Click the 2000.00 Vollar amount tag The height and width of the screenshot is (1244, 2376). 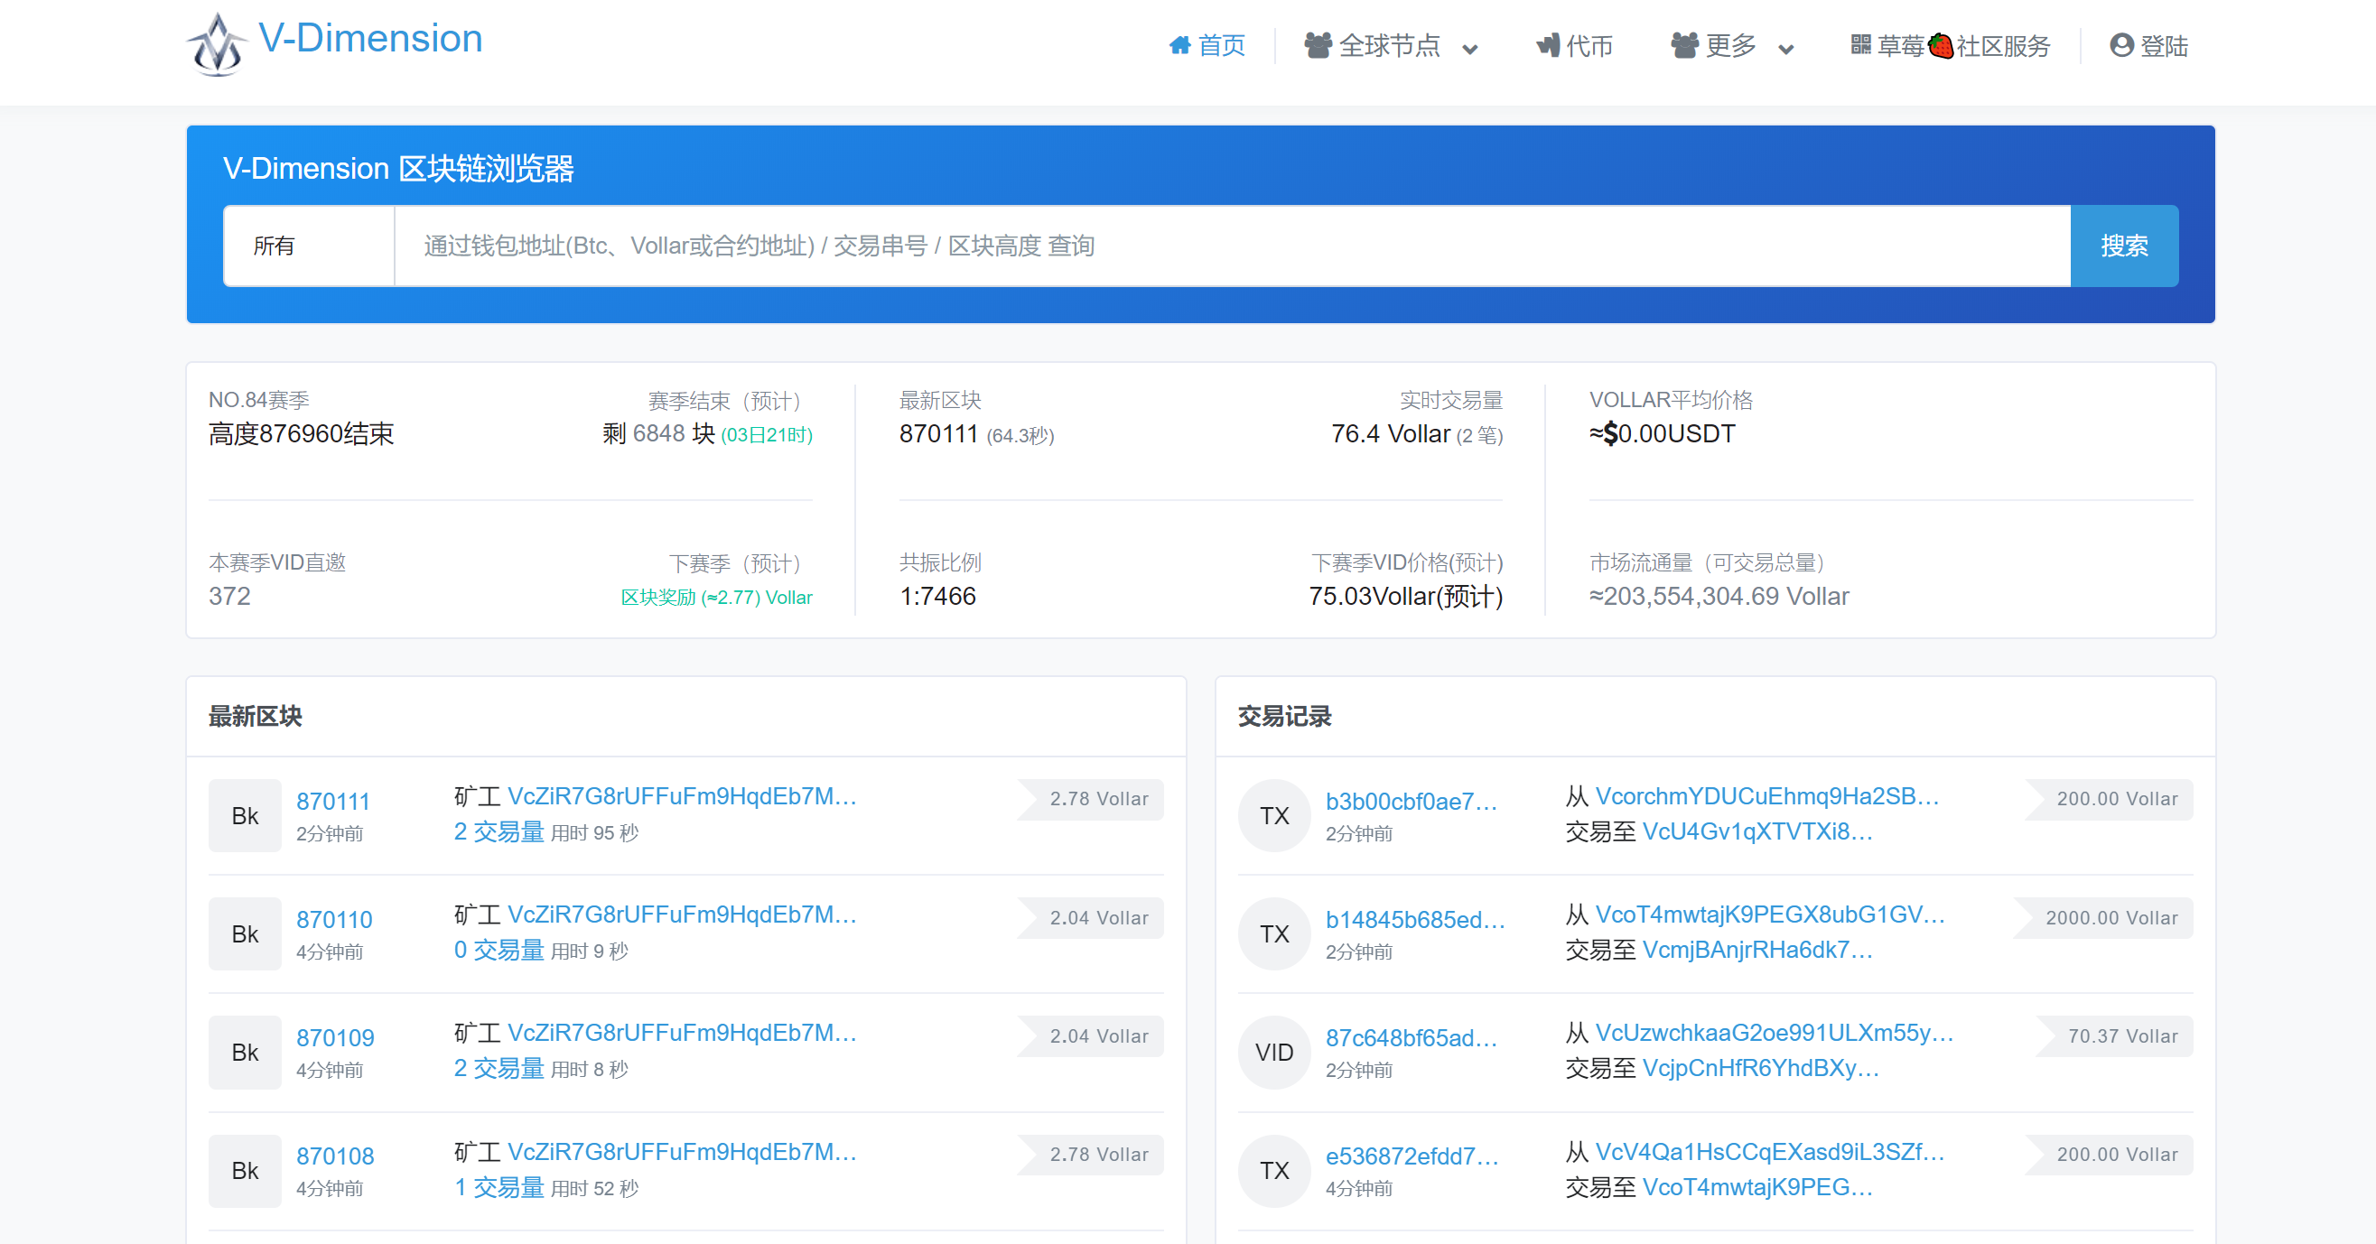(x=2103, y=917)
